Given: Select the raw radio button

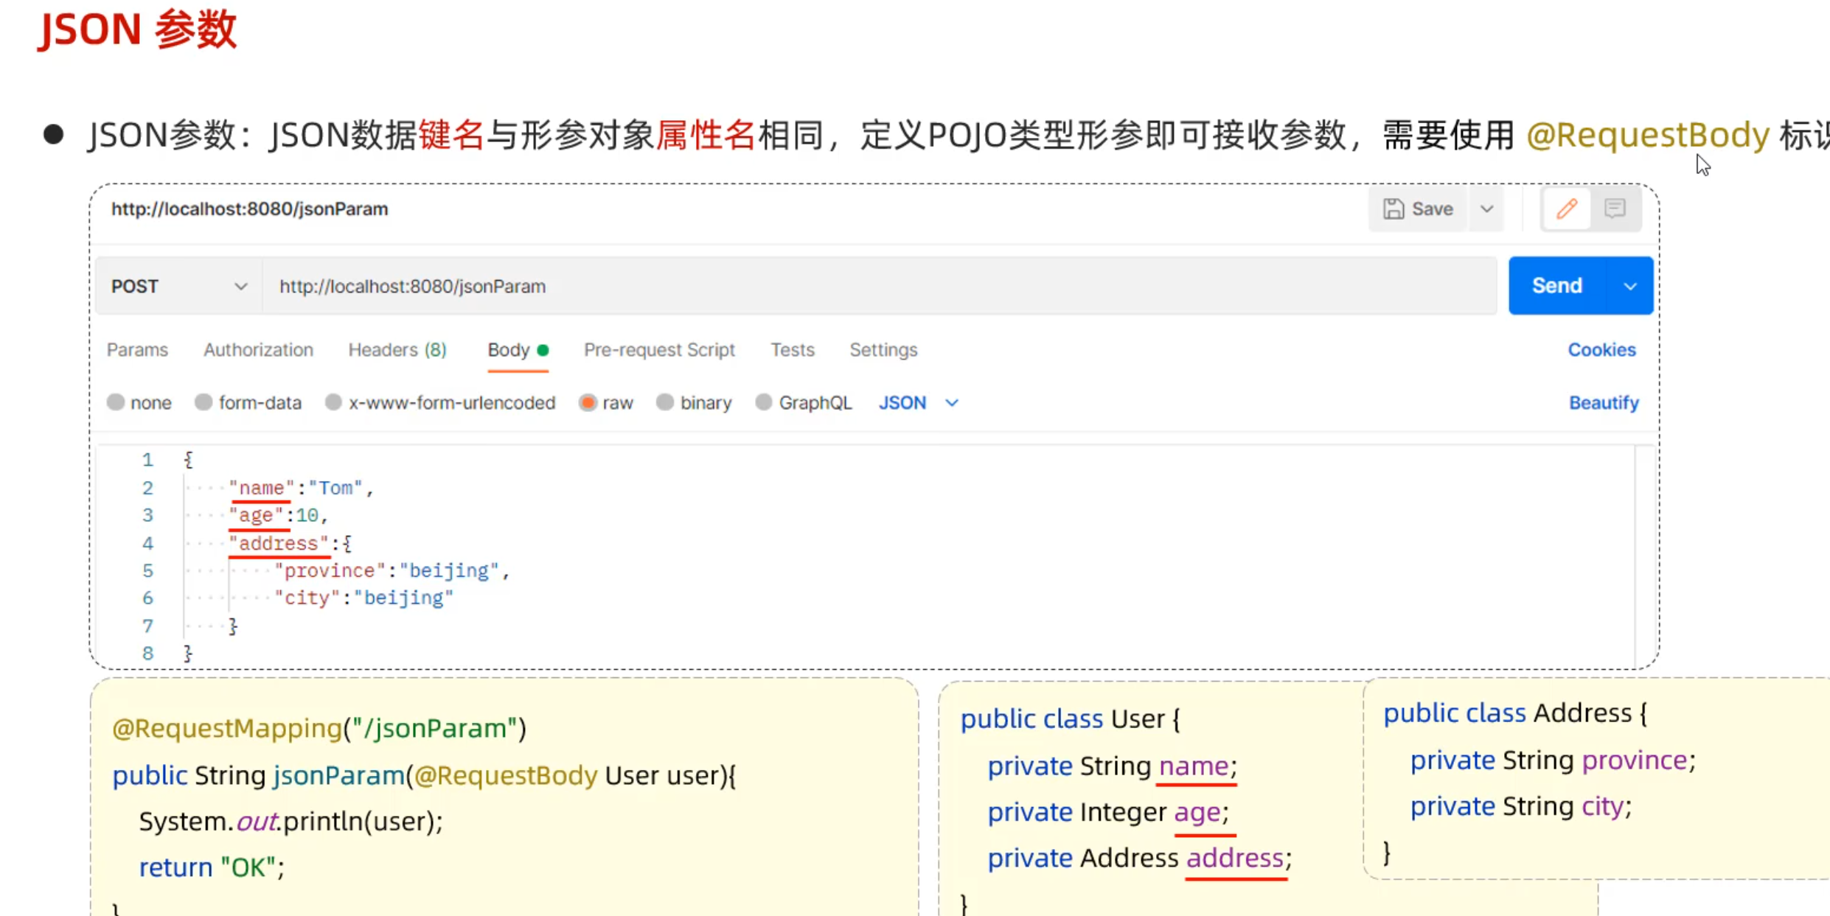Looking at the screenshot, I should point(588,402).
